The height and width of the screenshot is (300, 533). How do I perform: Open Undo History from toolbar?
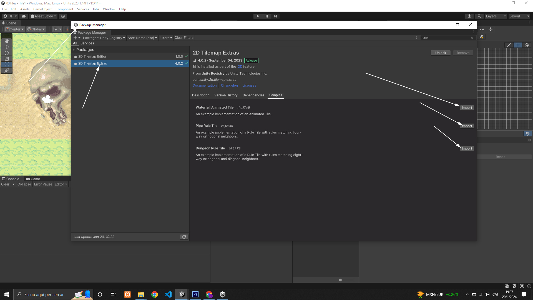click(x=469, y=16)
